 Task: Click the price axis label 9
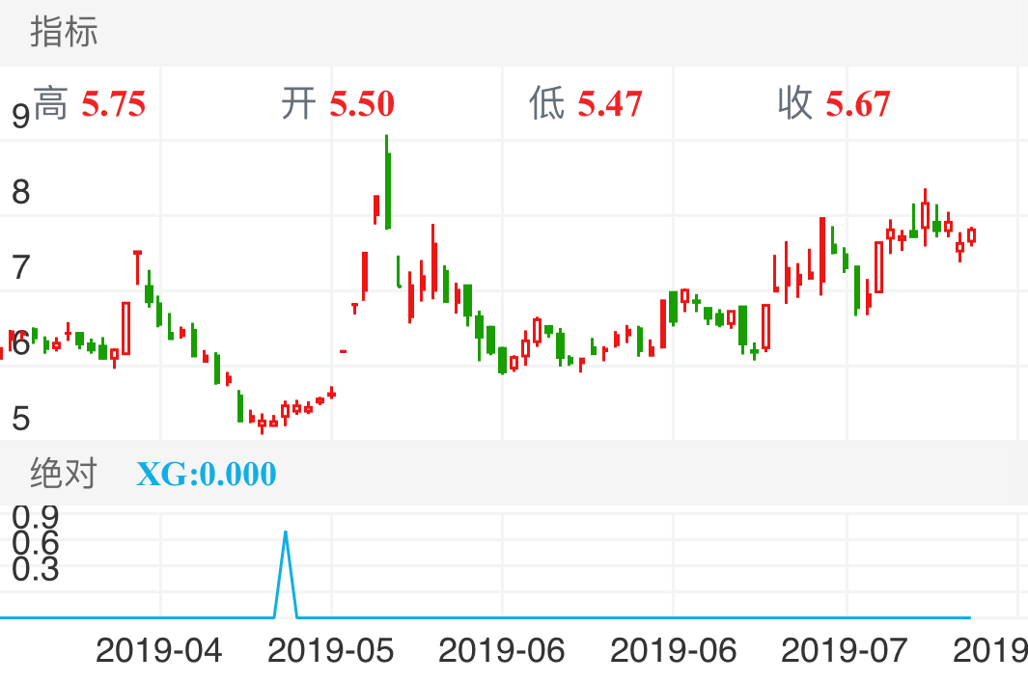pos(21,116)
